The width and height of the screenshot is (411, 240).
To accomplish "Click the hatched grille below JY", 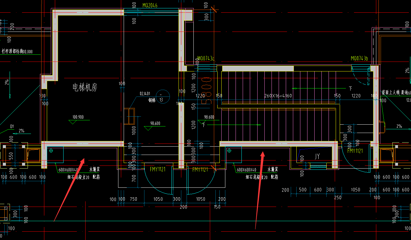I will (318, 167).
